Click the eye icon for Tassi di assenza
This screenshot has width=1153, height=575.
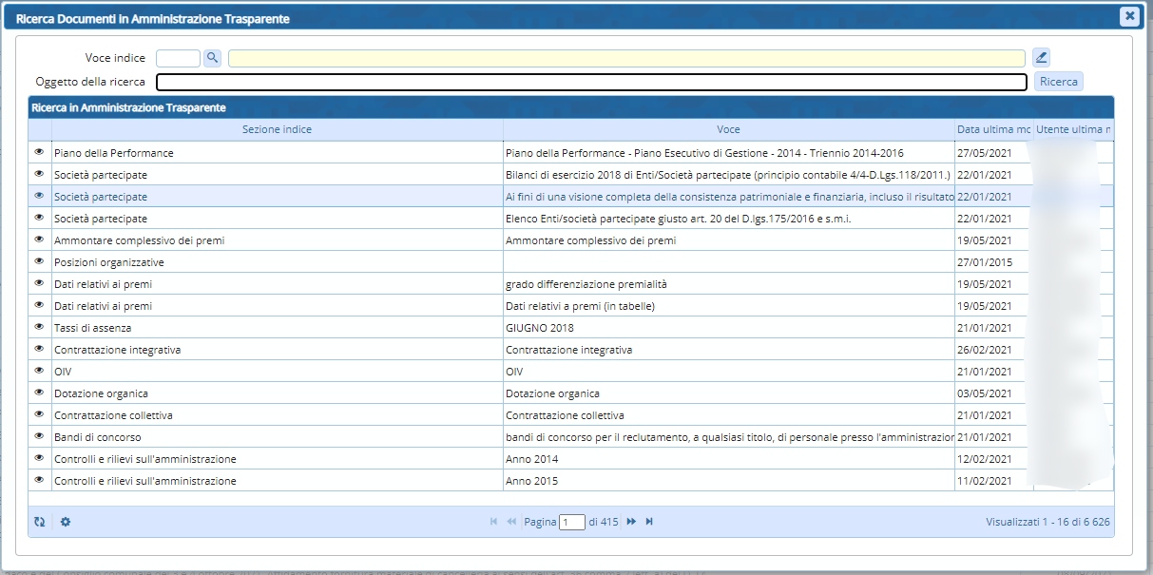tap(40, 327)
